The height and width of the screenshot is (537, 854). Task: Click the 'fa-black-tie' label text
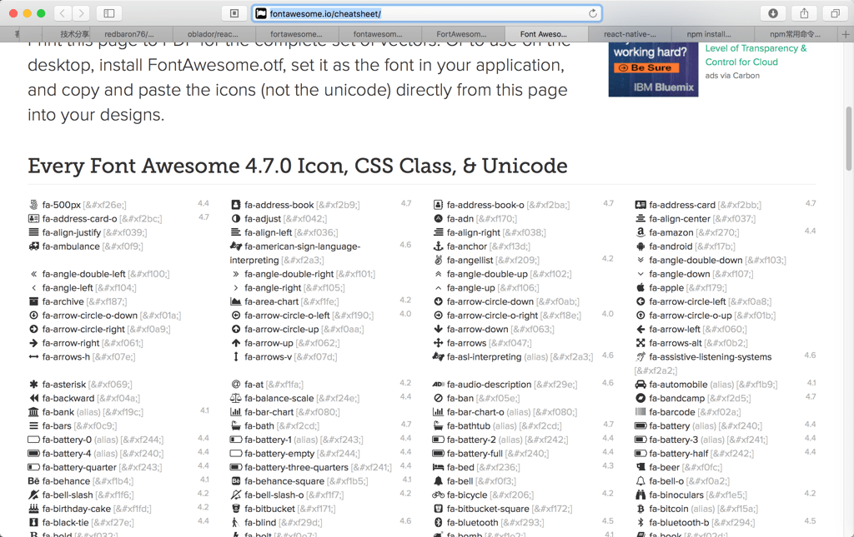click(65, 522)
